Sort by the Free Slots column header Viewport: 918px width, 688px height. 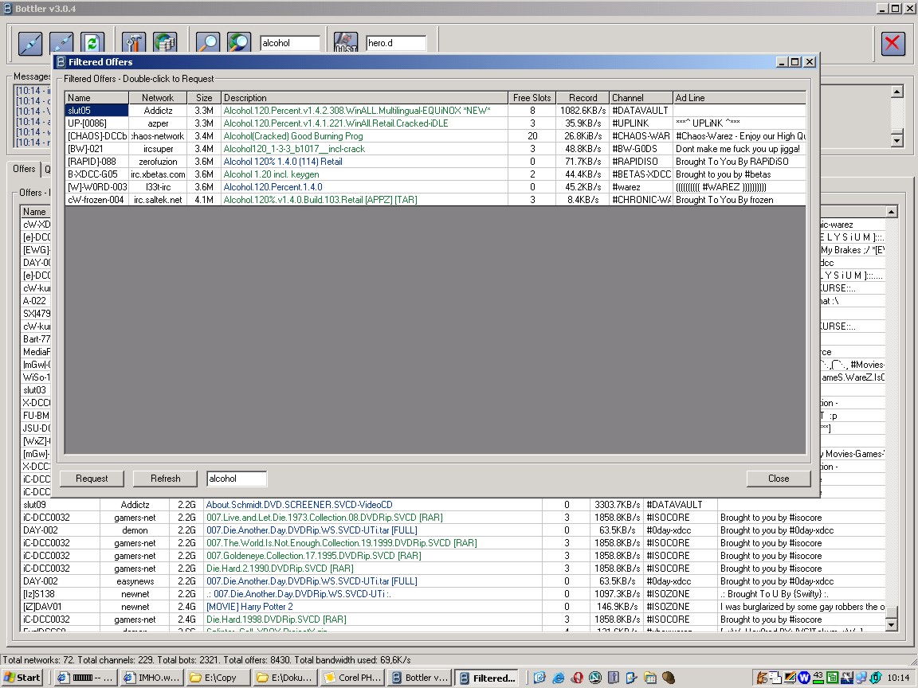pos(532,98)
